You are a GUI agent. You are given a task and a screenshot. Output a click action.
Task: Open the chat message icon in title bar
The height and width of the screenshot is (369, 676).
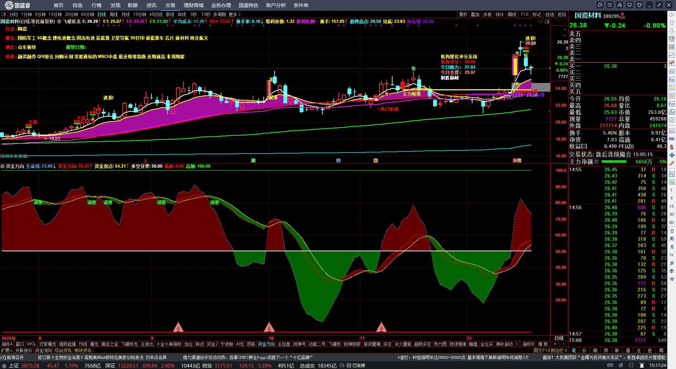point(600,5)
